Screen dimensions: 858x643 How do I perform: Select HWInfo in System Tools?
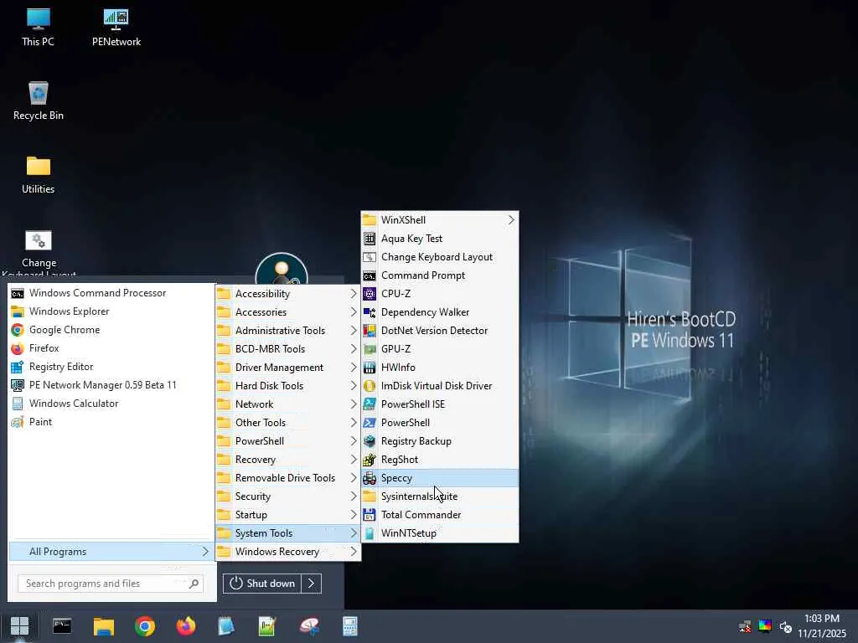click(440, 368)
